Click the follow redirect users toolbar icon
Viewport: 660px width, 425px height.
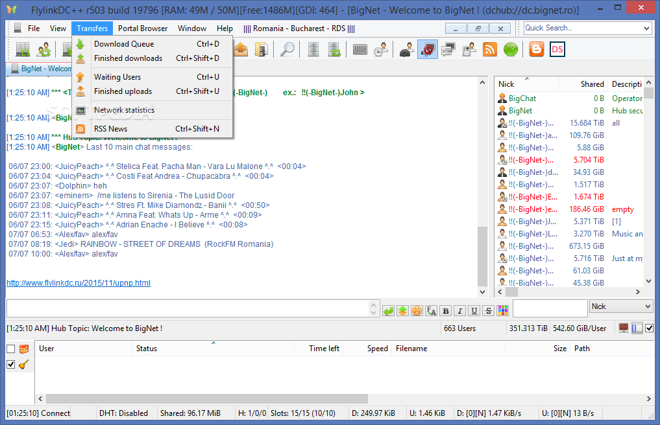tap(43, 50)
